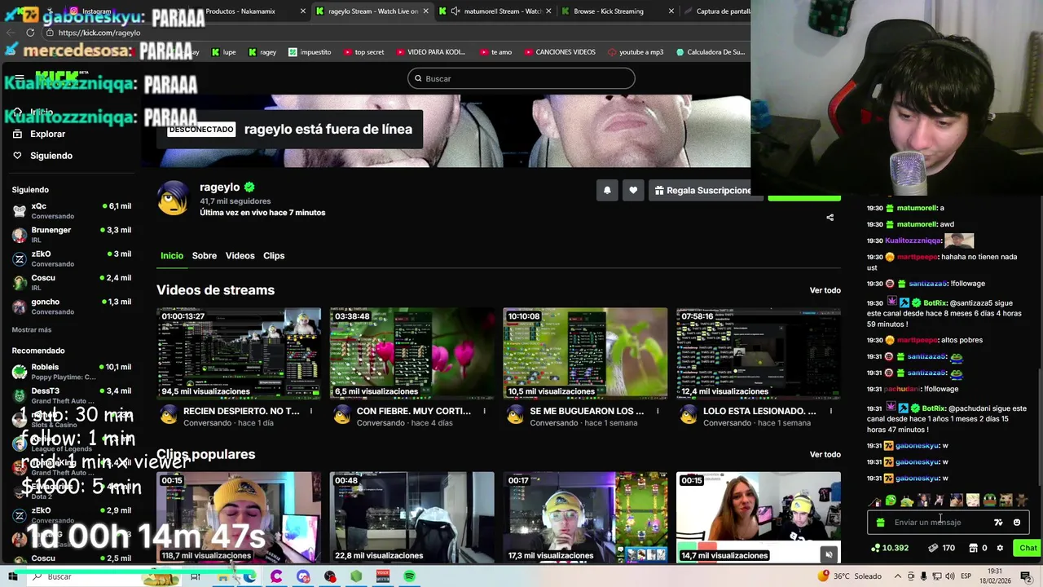The height and width of the screenshot is (587, 1043).
Task: Open the top secret bookmark
Action: (x=363, y=52)
